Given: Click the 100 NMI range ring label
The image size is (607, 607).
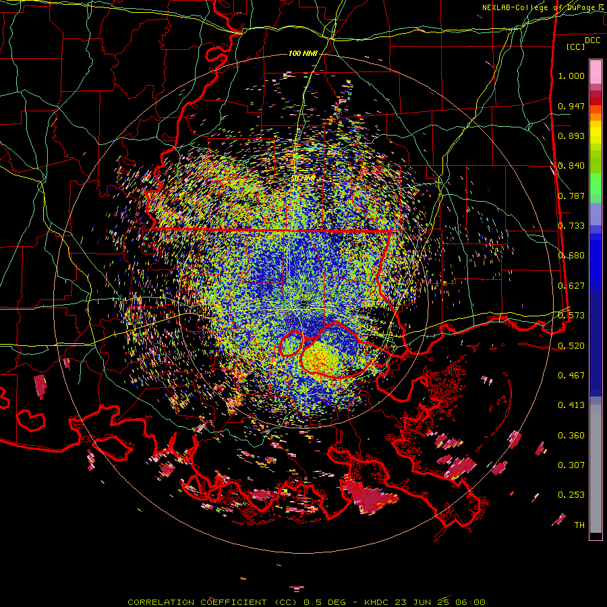Looking at the screenshot, I should (x=303, y=53).
